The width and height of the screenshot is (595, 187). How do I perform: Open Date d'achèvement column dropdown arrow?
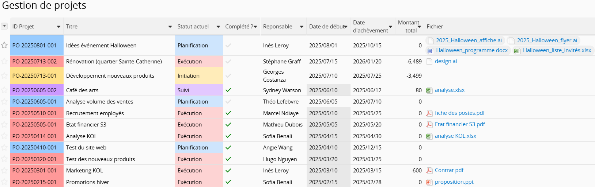point(390,27)
